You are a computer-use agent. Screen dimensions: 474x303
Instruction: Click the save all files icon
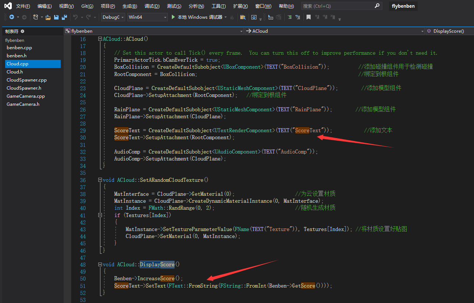pyautogui.click(x=64, y=17)
